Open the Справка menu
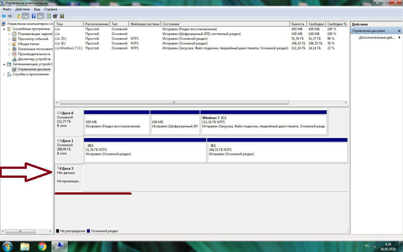403x252 pixels. pyautogui.click(x=51, y=9)
